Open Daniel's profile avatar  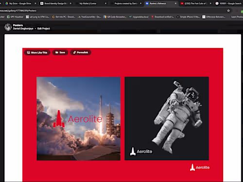tap(8, 27)
